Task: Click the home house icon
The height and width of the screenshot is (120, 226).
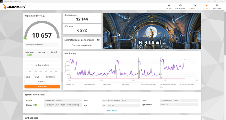Action: click(x=169, y=5)
